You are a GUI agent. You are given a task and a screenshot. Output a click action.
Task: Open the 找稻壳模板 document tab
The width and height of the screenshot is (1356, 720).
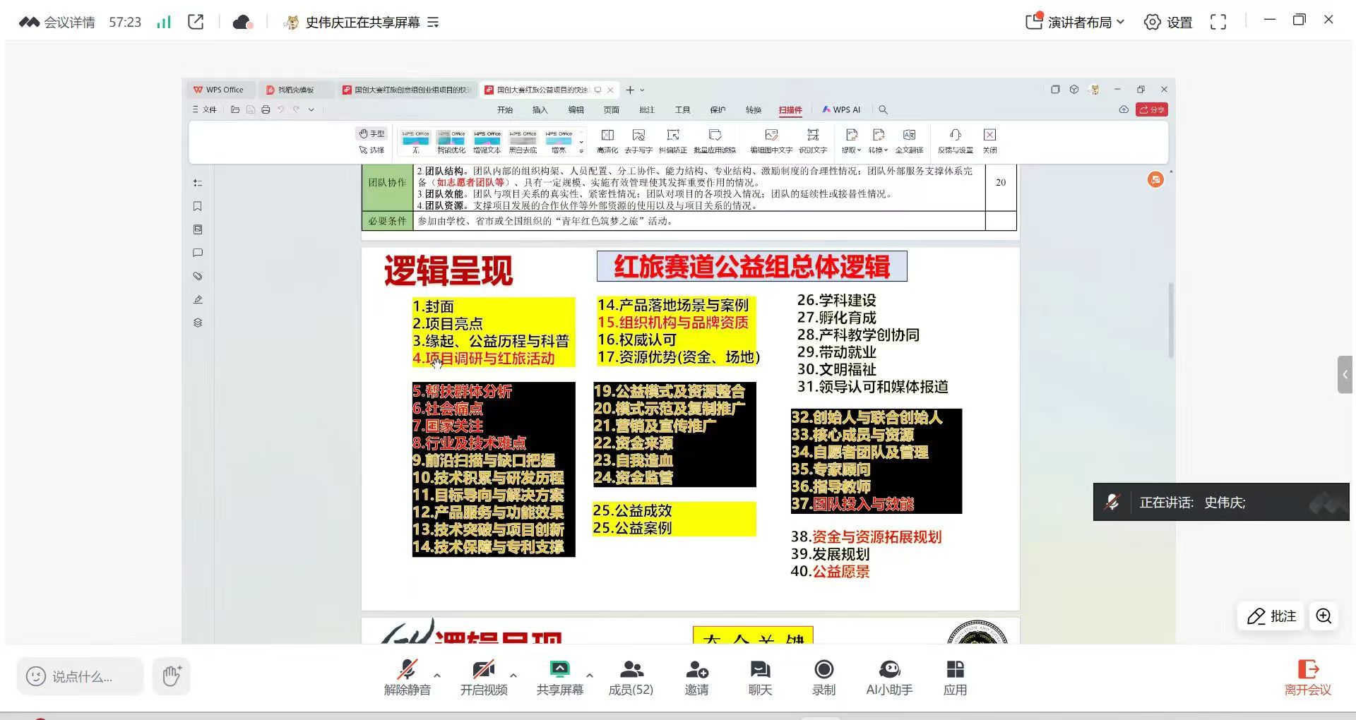(x=297, y=90)
